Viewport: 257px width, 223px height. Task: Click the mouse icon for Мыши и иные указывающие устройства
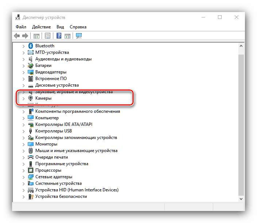[31, 151]
